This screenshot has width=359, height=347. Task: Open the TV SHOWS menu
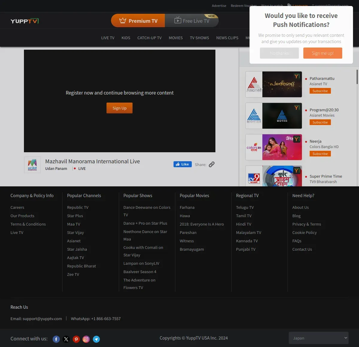pyautogui.click(x=200, y=38)
